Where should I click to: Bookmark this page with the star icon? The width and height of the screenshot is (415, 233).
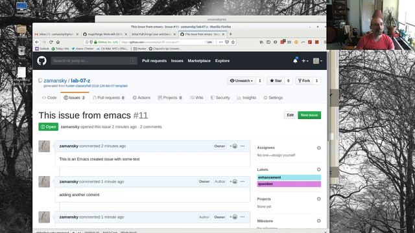233,42
